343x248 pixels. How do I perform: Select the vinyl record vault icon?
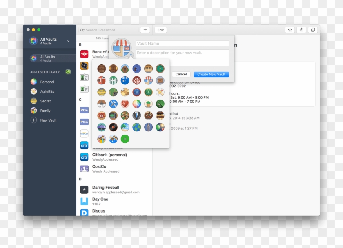[114, 127]
